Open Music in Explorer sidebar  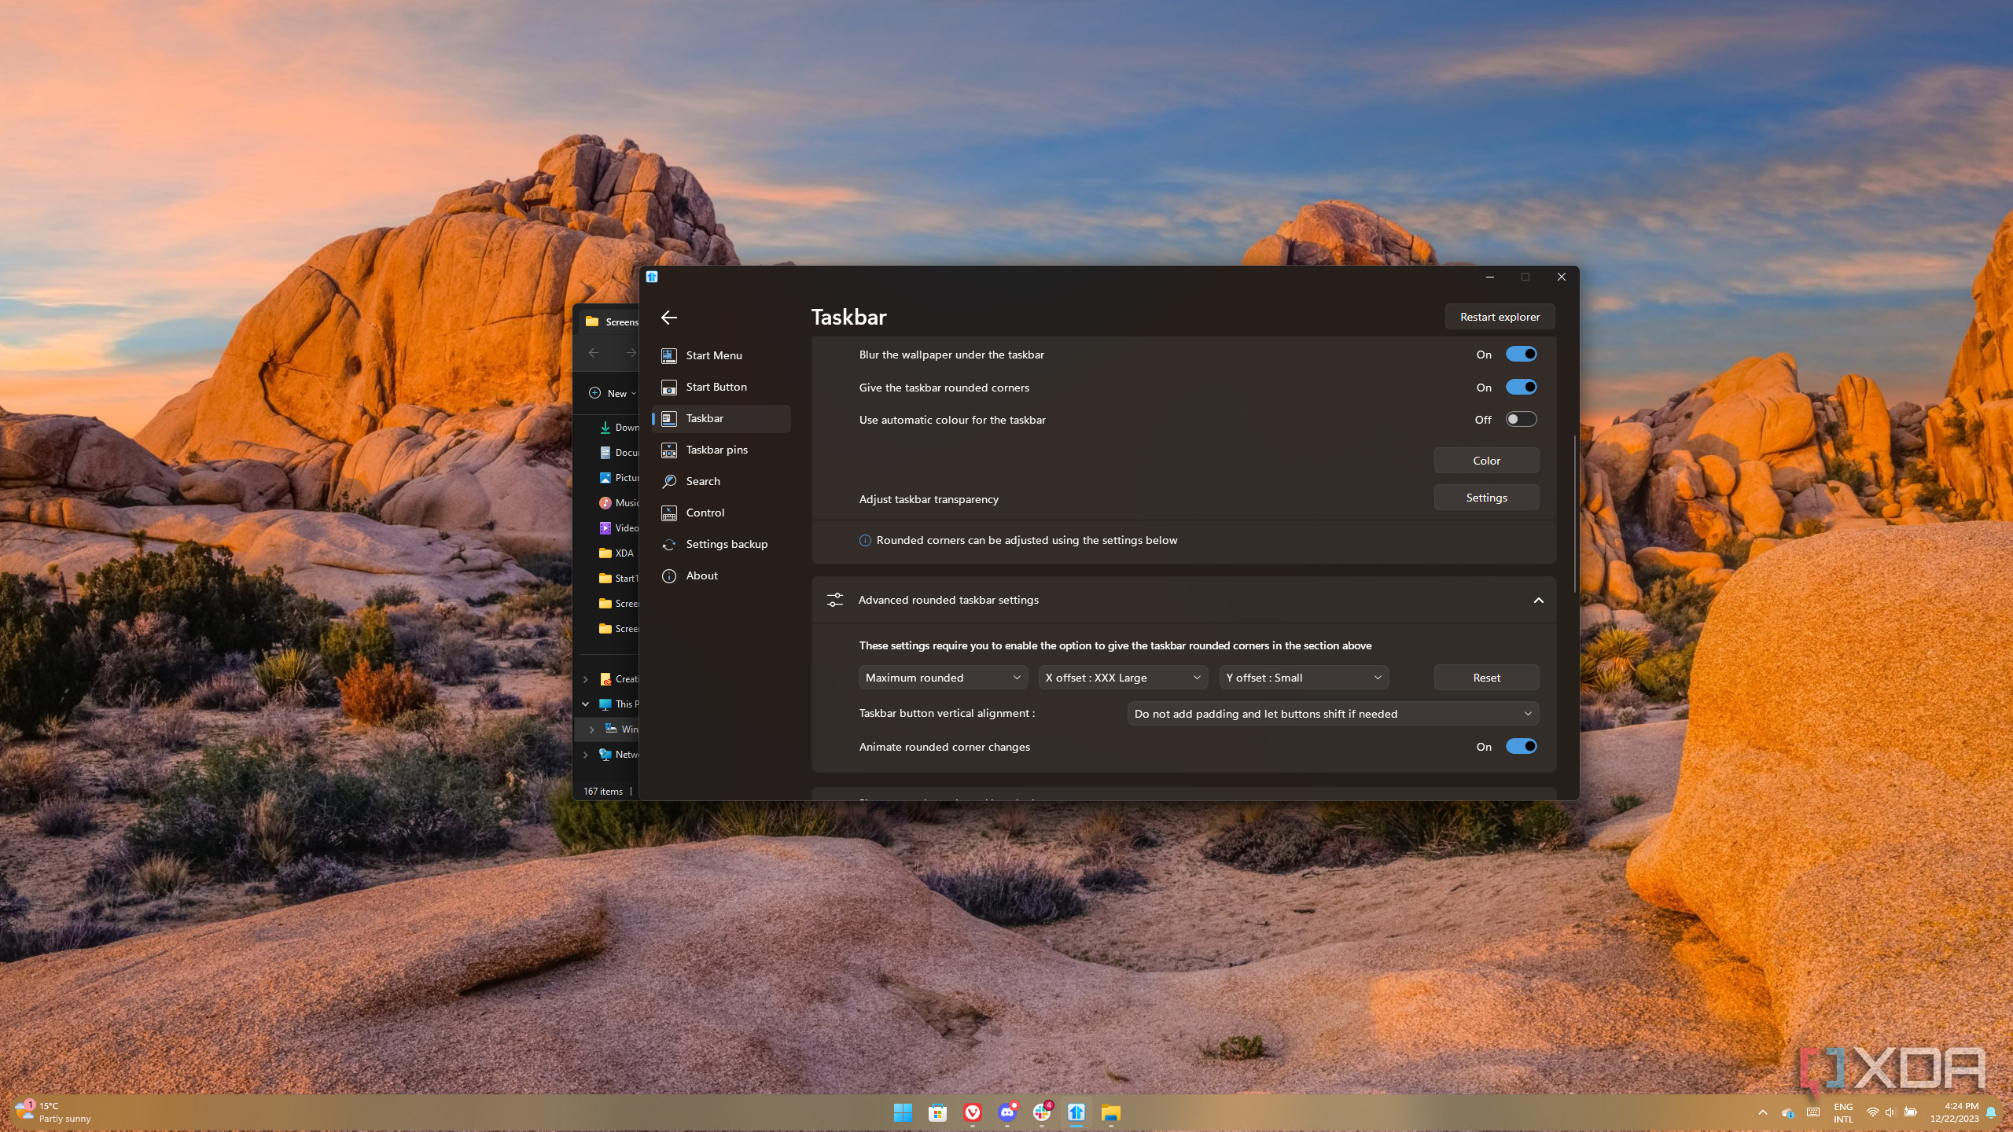618,503
